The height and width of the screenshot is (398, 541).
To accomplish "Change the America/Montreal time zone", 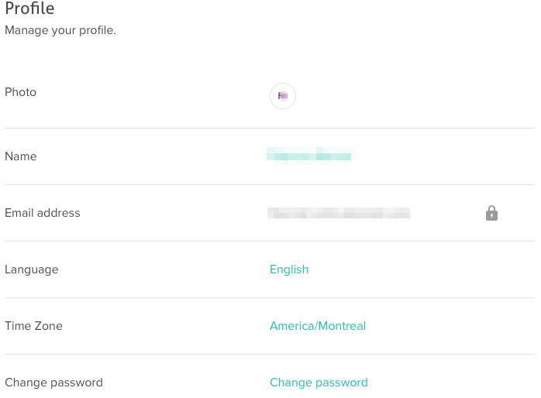I will 318,326.
